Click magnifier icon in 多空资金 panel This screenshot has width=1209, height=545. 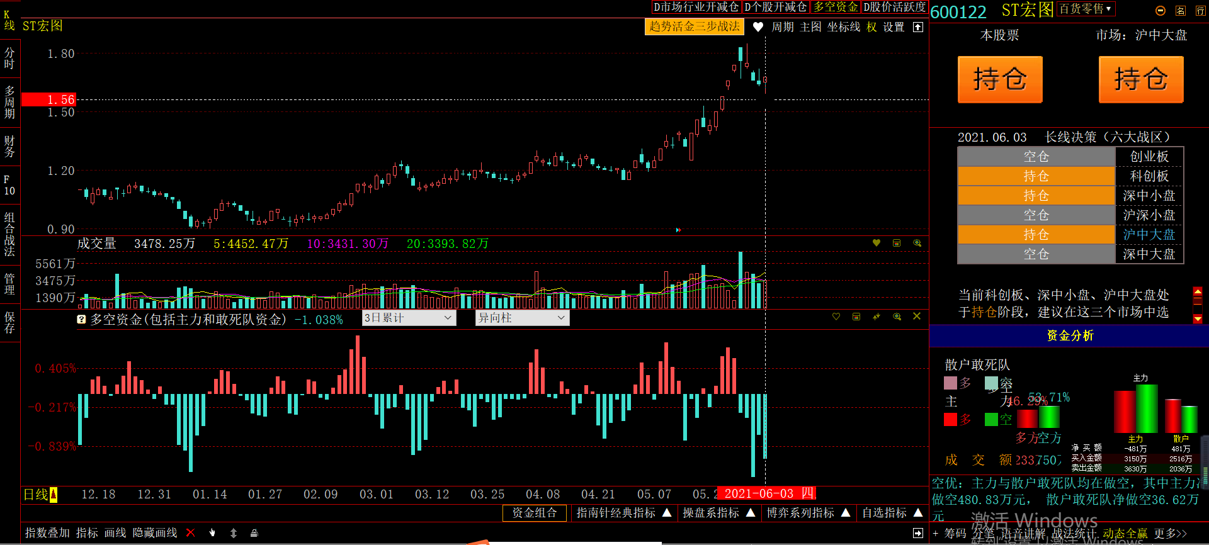[897, 317]
